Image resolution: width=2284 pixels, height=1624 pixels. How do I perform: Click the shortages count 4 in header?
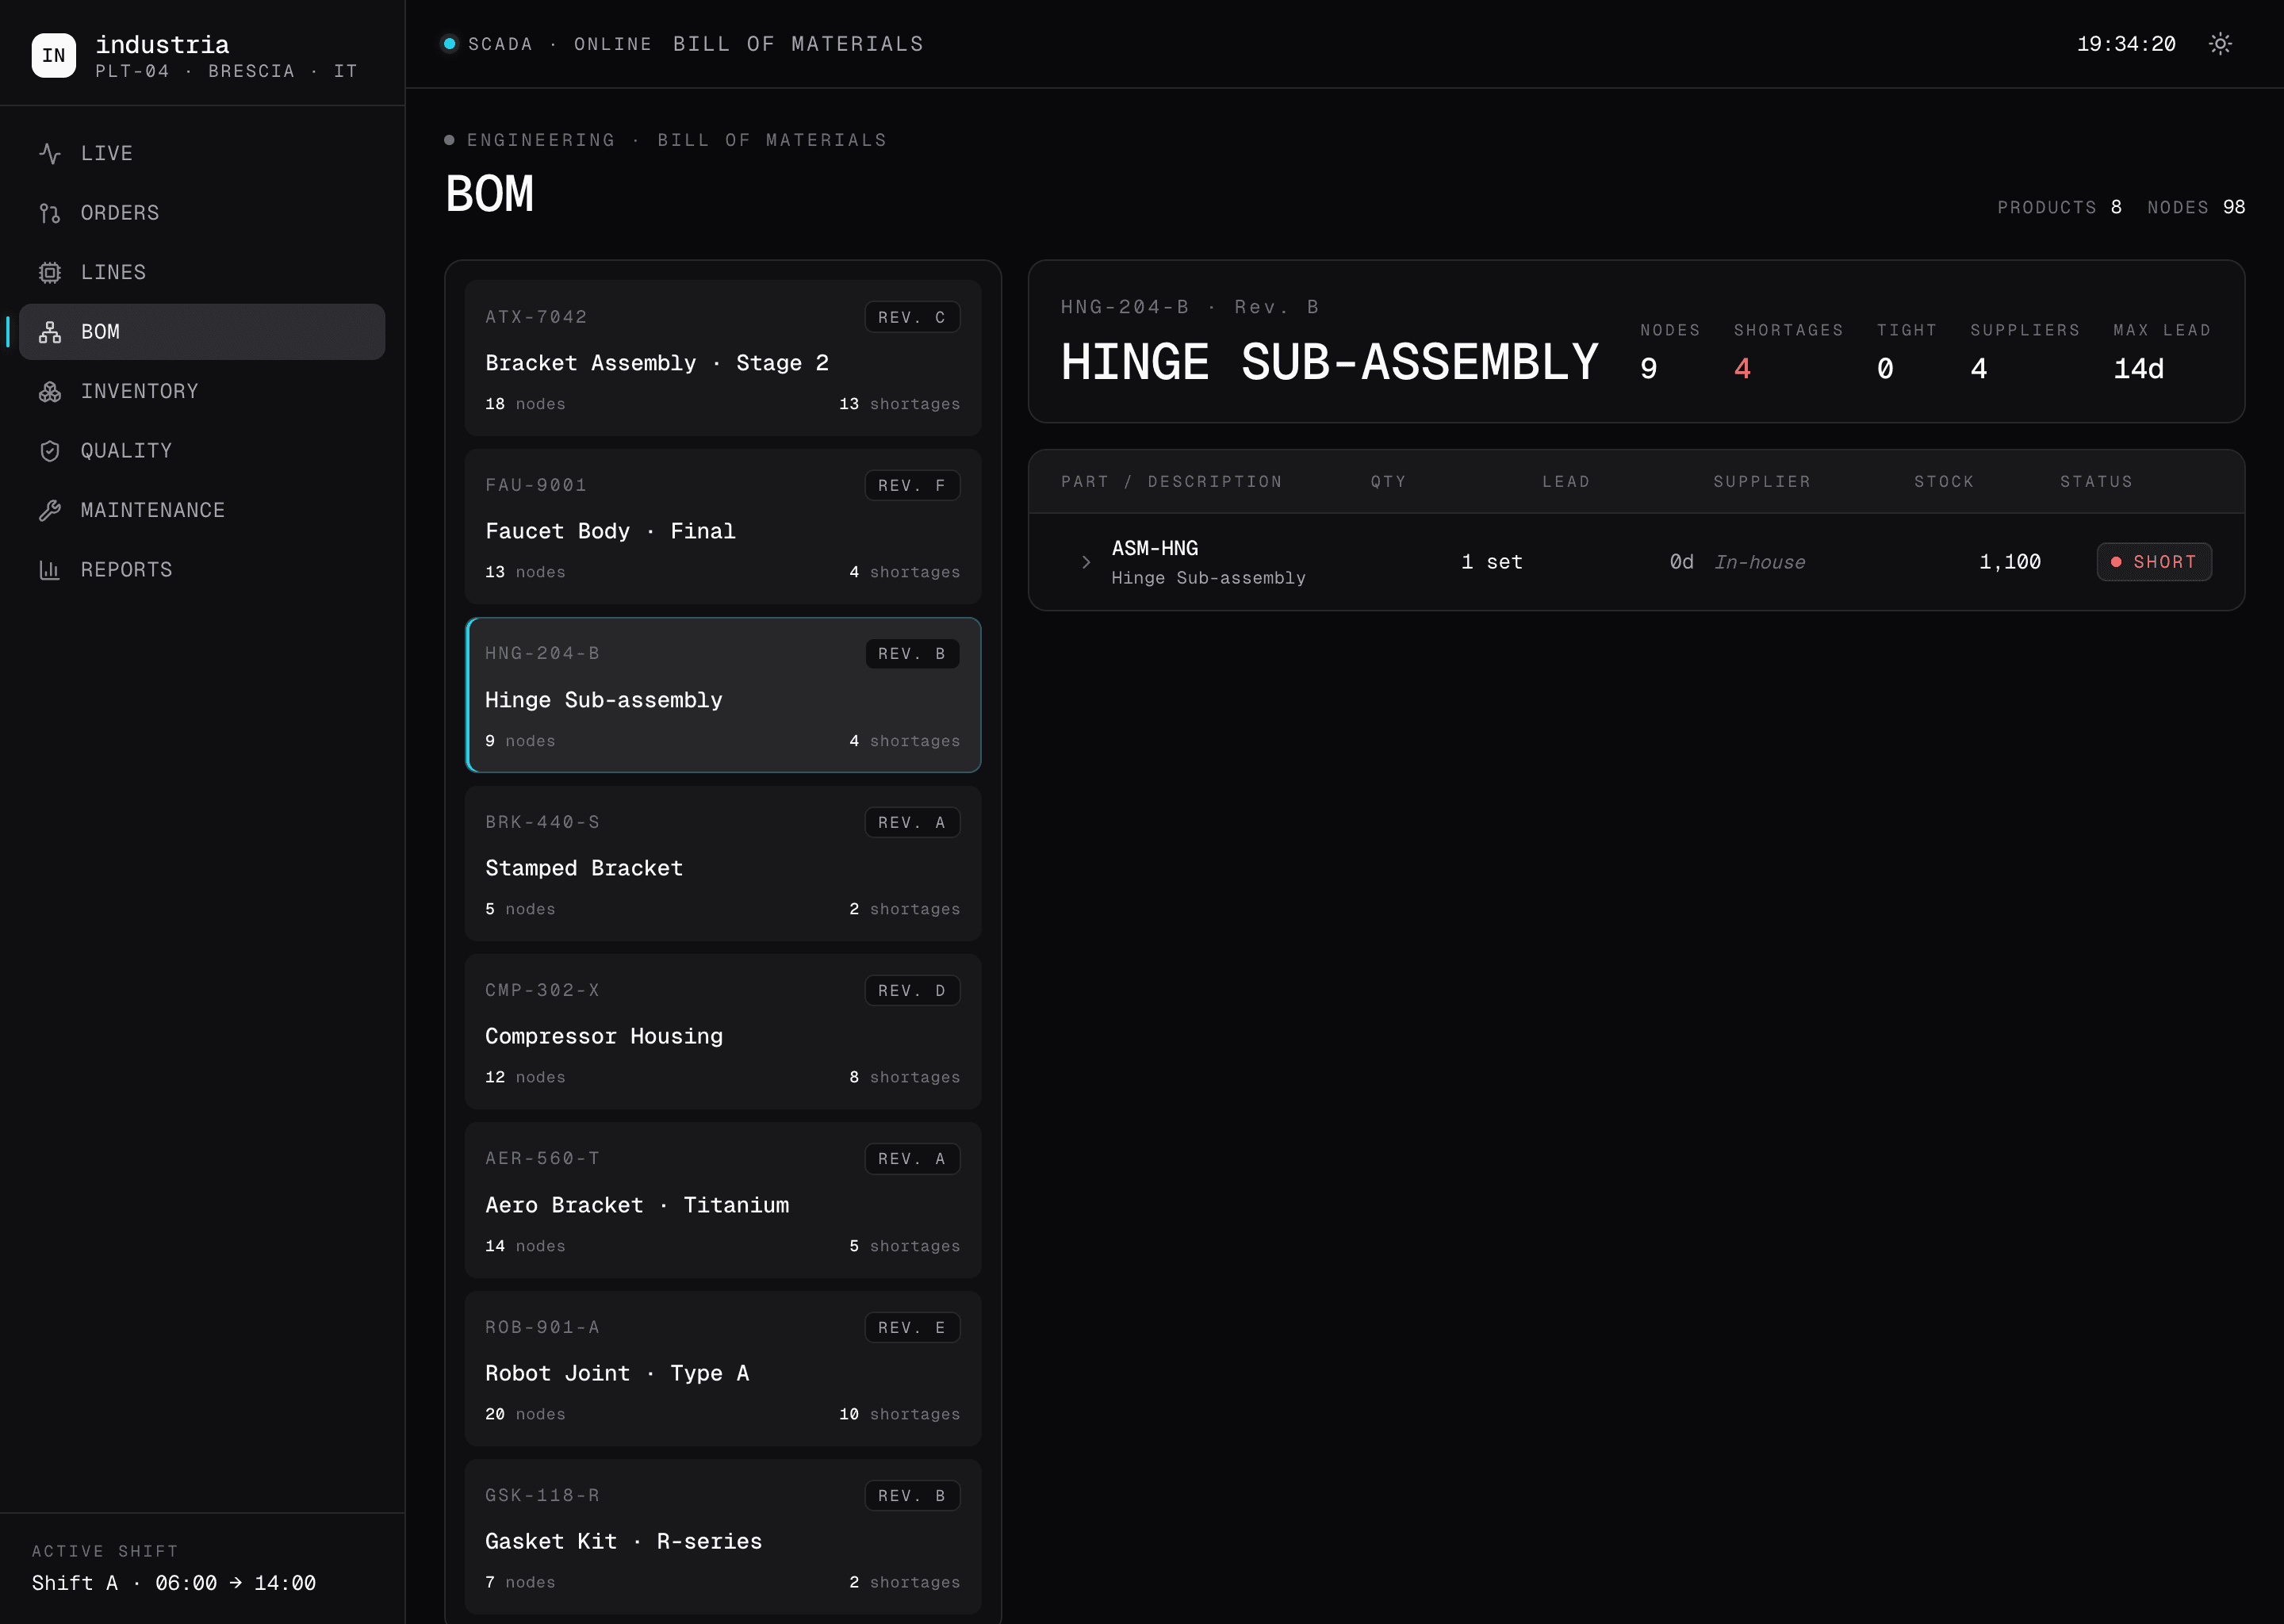pos(1742,369)
